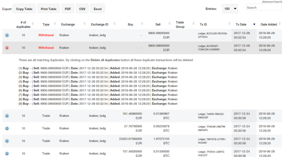This screenshot has width=284, height=157.
Task: Export the table as CSV
Action: (x=82, y=9)
